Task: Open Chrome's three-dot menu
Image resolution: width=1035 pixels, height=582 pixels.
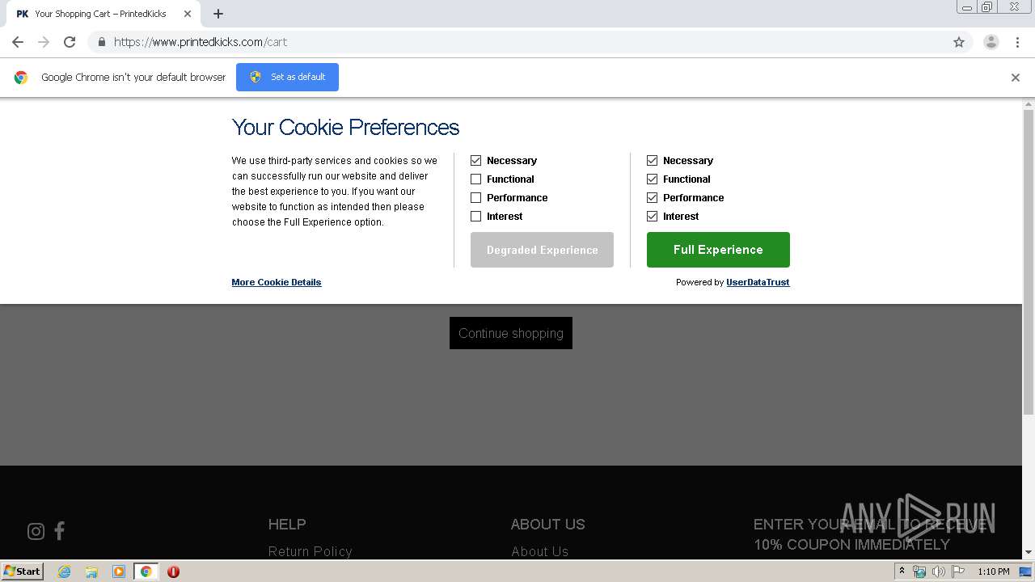Action: 1016,42
